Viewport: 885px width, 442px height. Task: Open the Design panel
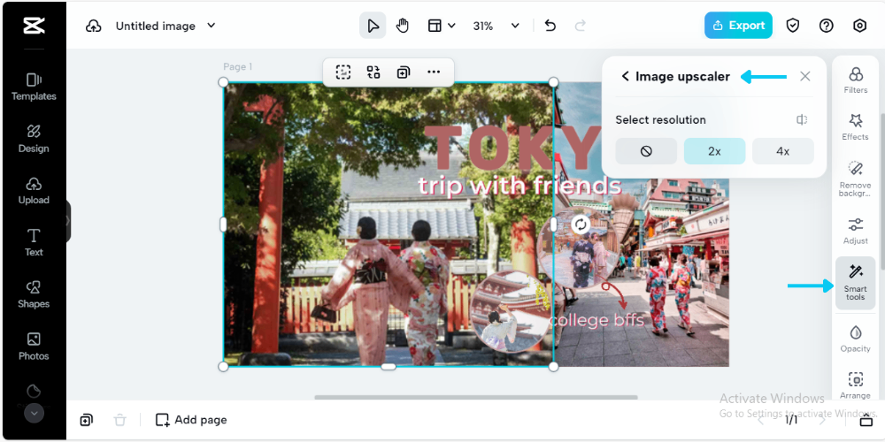tap(34, 140)
